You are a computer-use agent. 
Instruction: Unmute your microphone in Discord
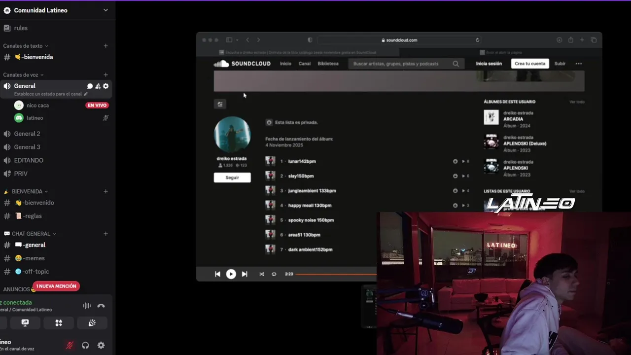pyautogui.click(x=70, y=345)
